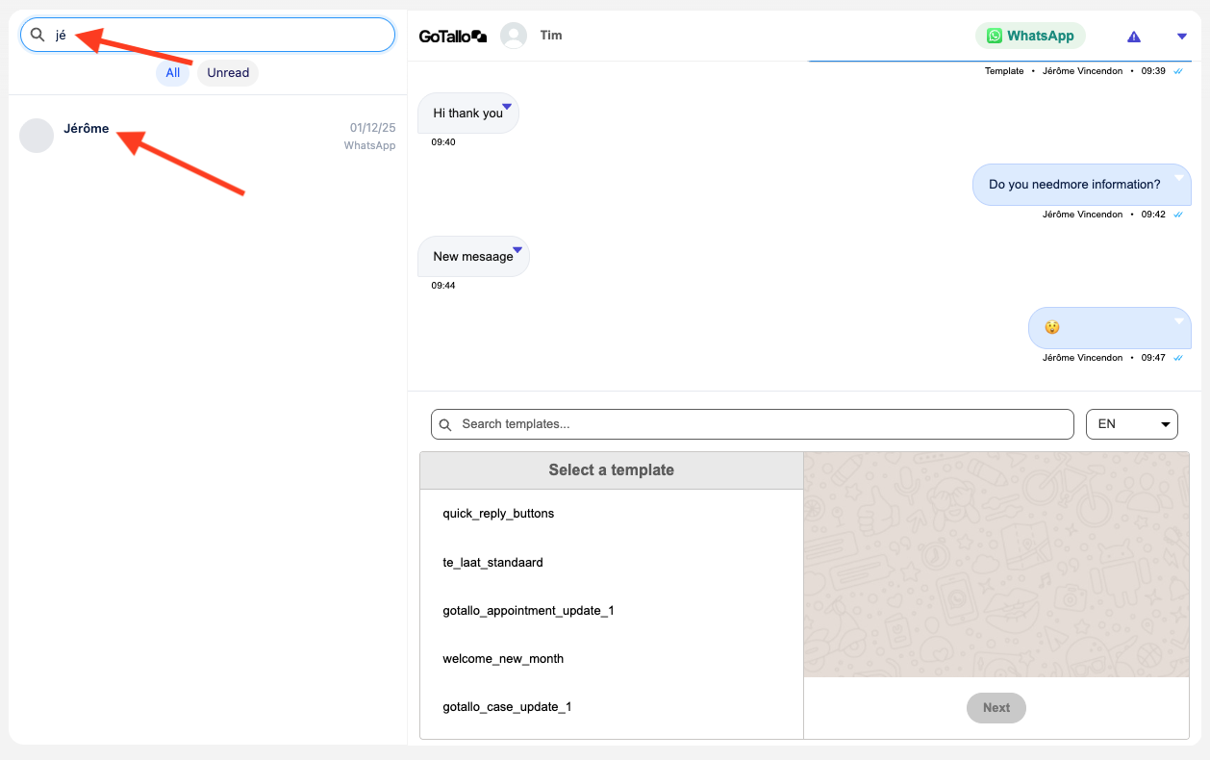Select the All conversations filter
Viewport: 1210px width, 760px height.
[x=173, y=73]
